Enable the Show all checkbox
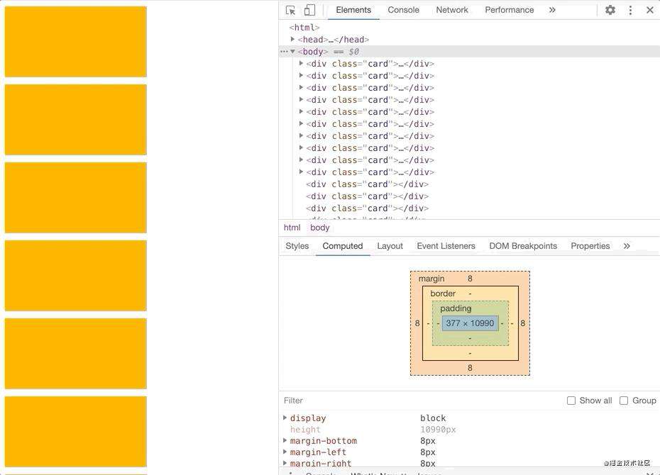This screenshot has width=660, height=475. coord(571,401)
